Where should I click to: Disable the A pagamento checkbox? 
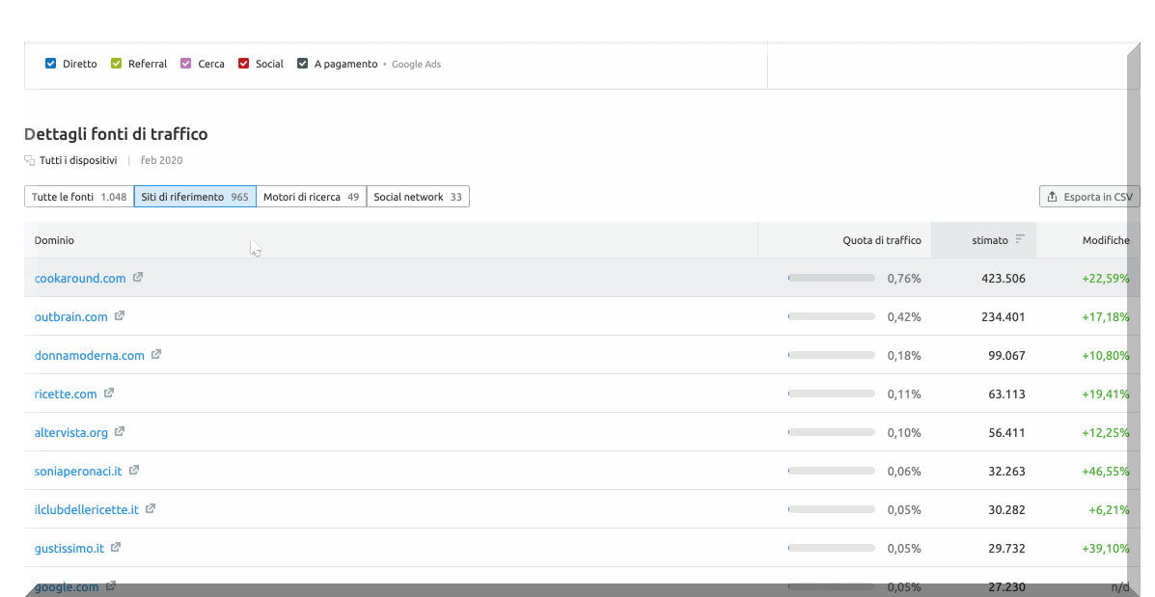[302, 64]
